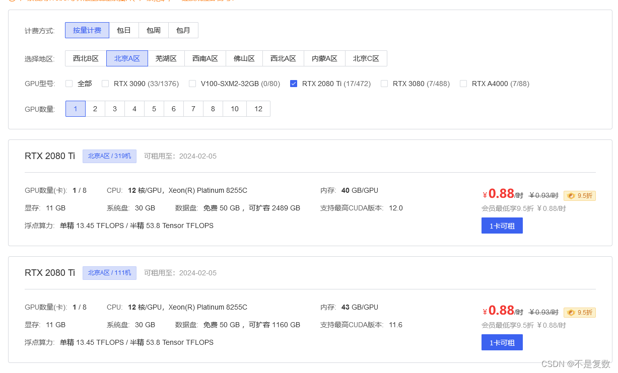Screen dimensions: 618x373
Task: Click the RTX 2080 Ti title of 111机 card
Action: [50, 273]
